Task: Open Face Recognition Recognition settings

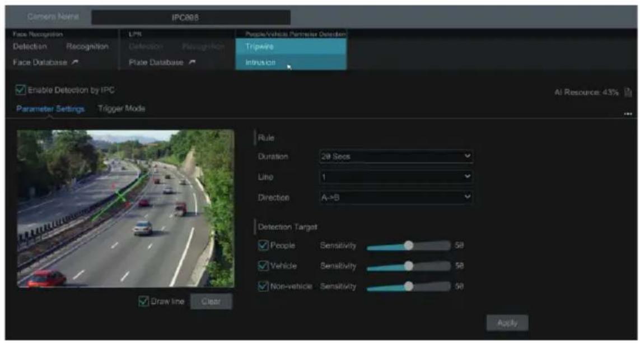Action: tap(87, 47)
